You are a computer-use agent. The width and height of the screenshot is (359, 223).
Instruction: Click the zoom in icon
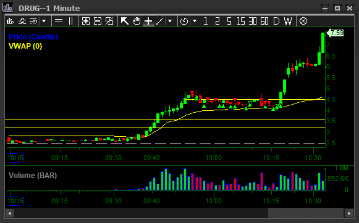(x=86, y=21)
